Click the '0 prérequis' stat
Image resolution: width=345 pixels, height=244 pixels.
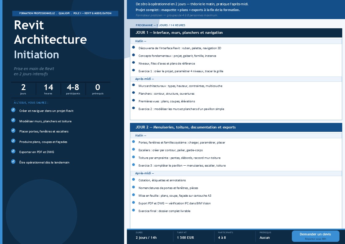98,89
